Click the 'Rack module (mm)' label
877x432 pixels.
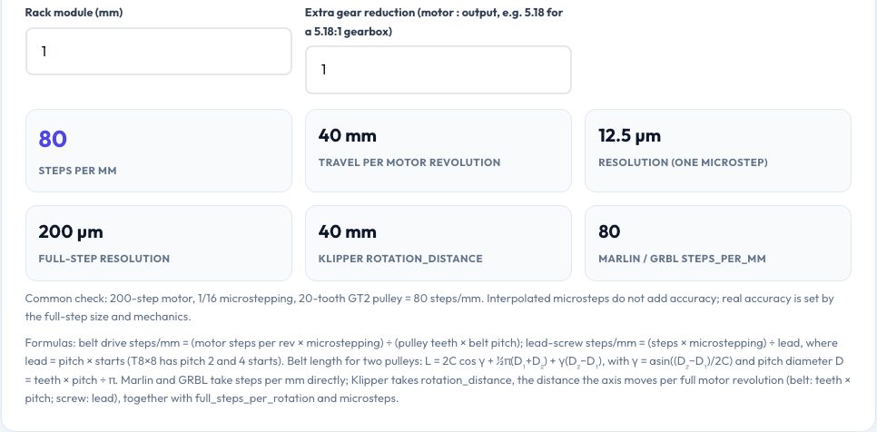(74, 13)
